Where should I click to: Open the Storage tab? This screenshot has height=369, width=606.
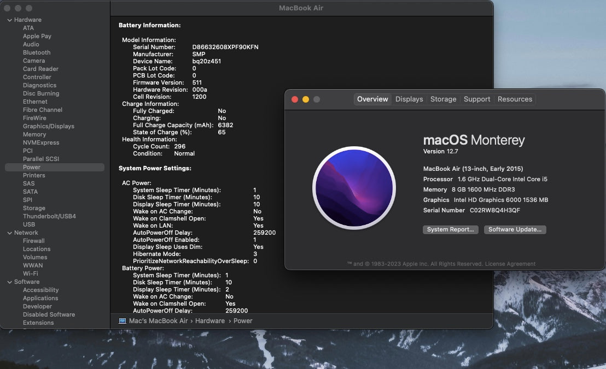point(443,99)
